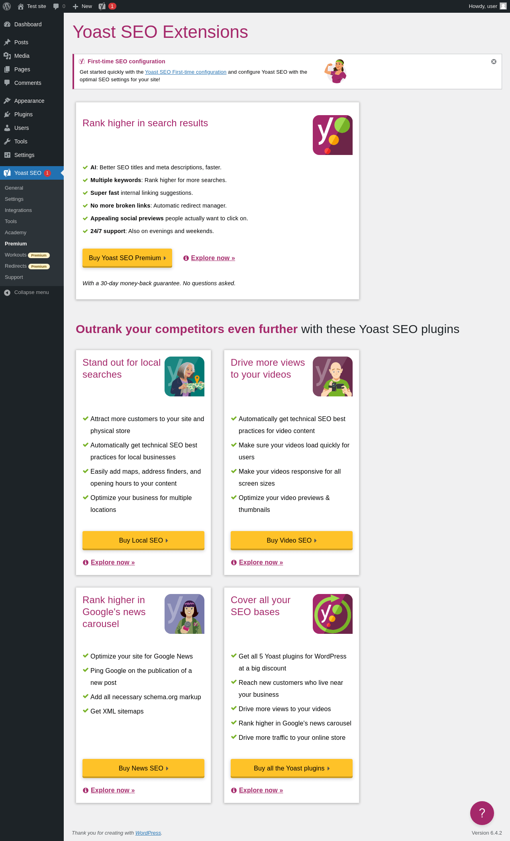This screenshot has width=510, height=841.
Task: Click "24/7 support" feature line
Action: [152, 231]
